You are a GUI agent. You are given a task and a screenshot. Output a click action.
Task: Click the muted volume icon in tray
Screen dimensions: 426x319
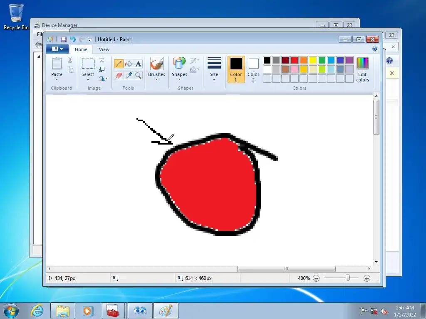point(384,312)
